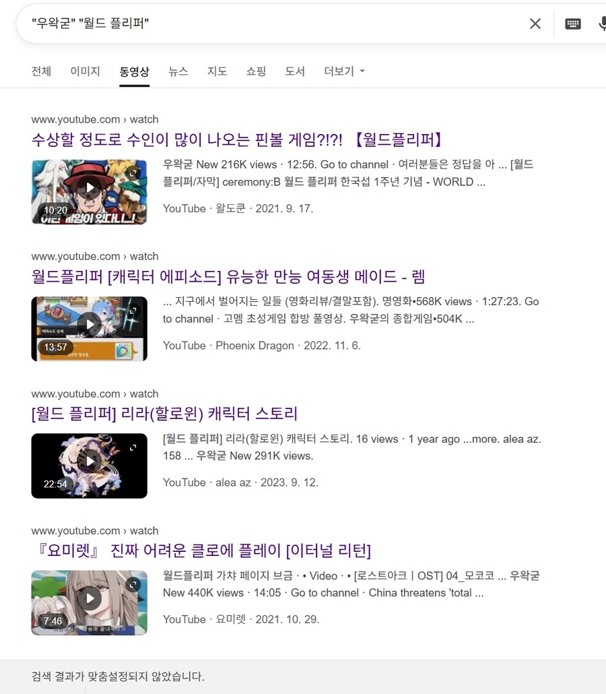606x694 pixels.
Task: Click the 왈도쿤 channel source line
Action: pos(238,208)
